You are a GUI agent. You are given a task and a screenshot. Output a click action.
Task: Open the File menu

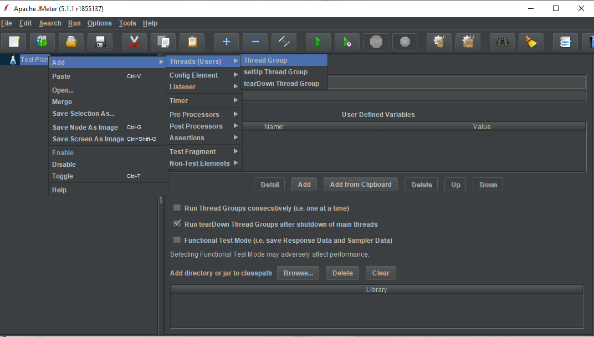[7, 23]
